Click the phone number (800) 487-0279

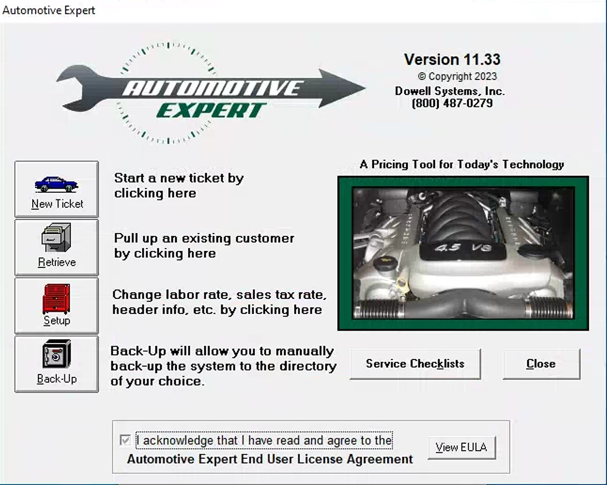452,103
